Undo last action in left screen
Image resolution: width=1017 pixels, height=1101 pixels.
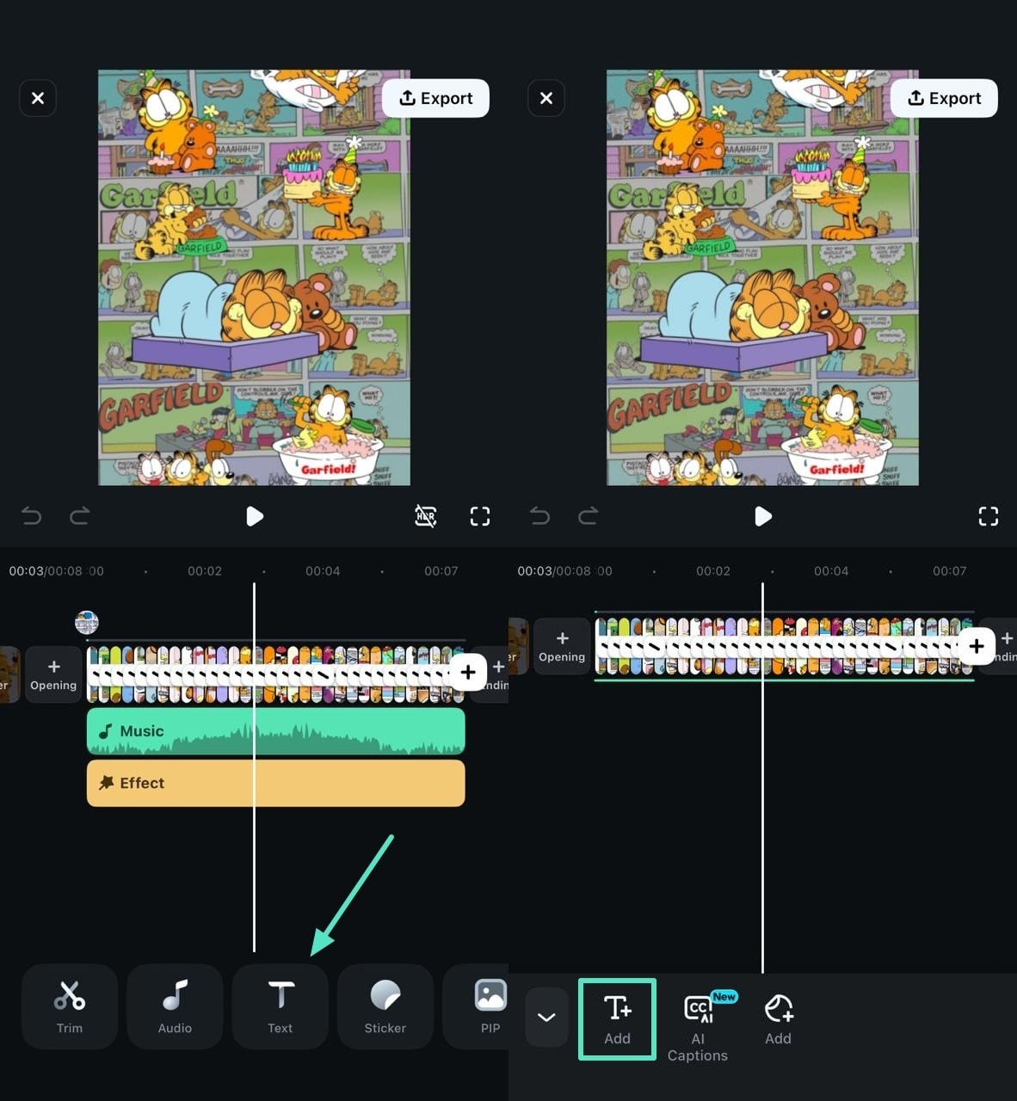[x=31, y=516]
